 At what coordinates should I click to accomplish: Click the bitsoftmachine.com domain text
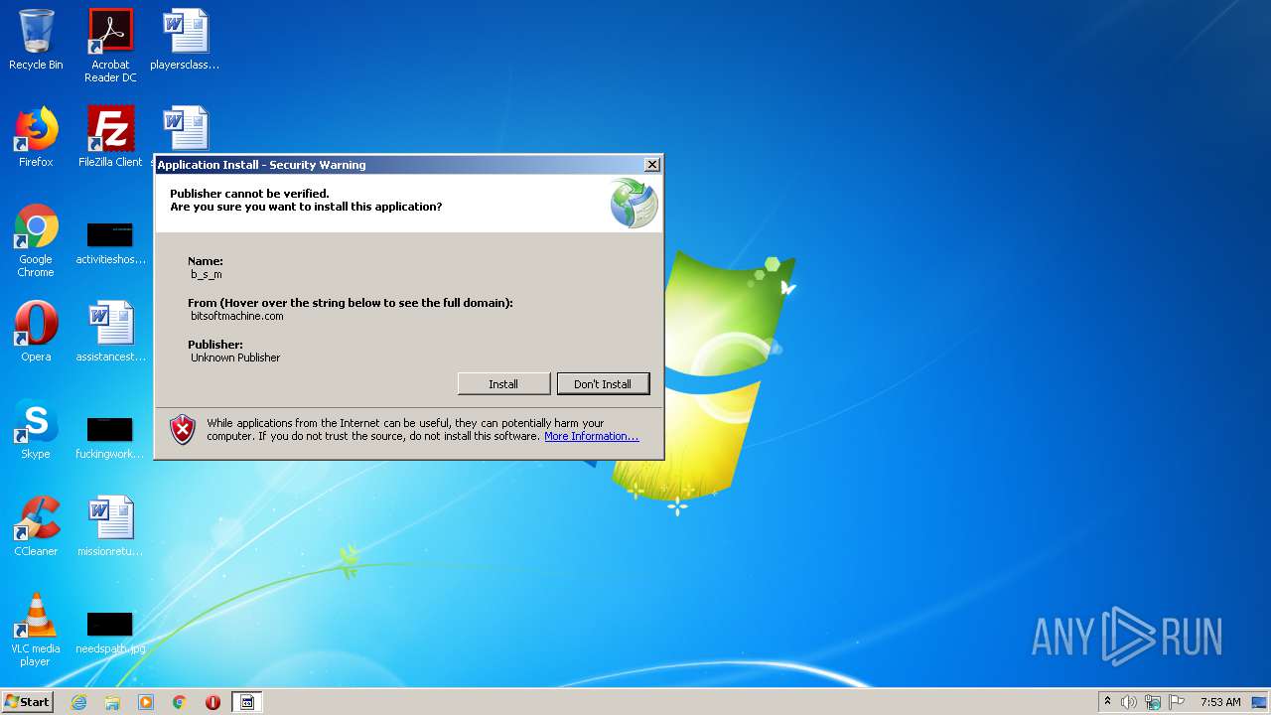click(x=237, y=316)
